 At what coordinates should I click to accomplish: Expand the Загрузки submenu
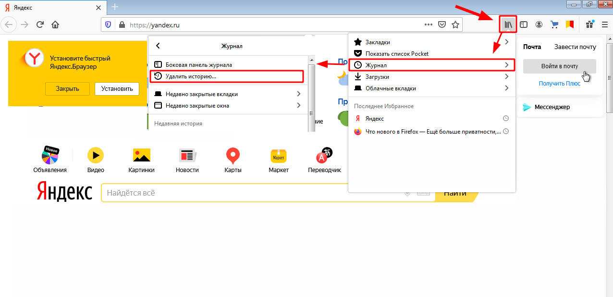point(506,77)
